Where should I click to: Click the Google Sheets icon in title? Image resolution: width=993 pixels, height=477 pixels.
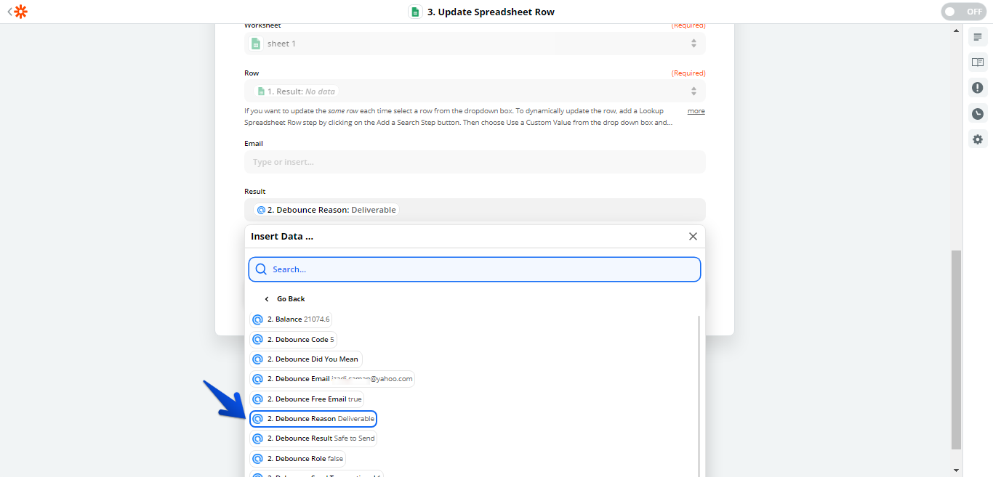(x=415, y=12)
